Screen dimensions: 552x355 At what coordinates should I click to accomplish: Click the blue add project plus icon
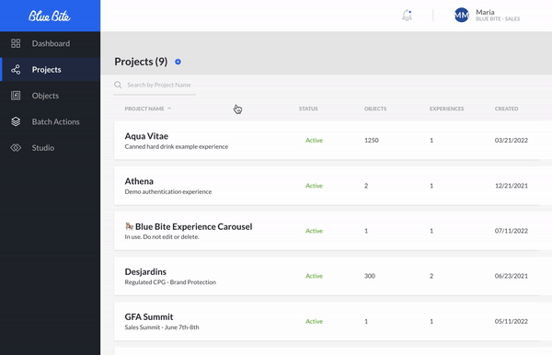[178, 62]
